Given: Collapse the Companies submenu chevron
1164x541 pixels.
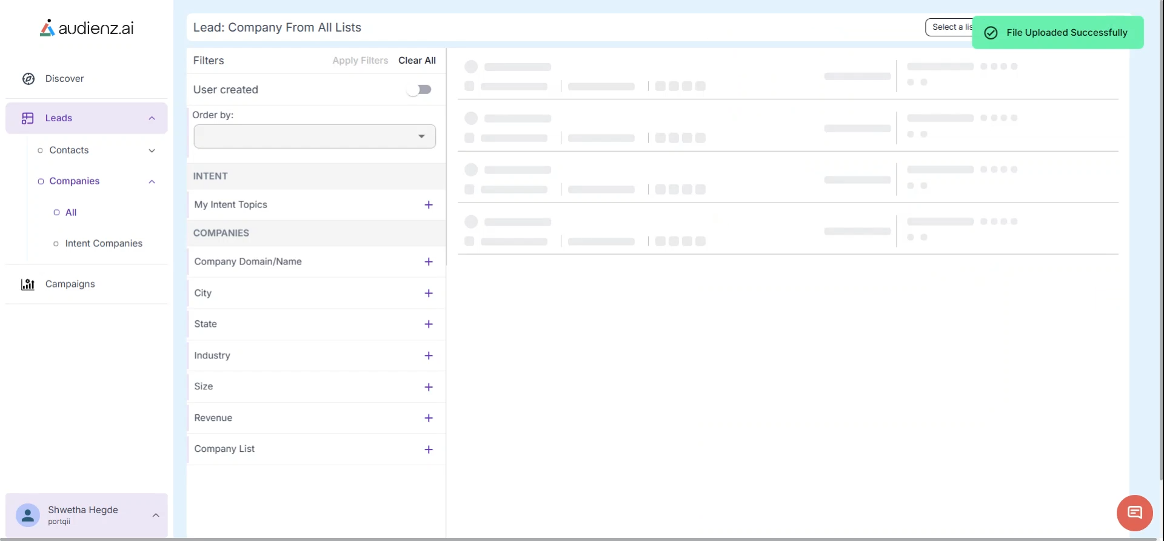Looking at the screenshot, I should [152, 182].
